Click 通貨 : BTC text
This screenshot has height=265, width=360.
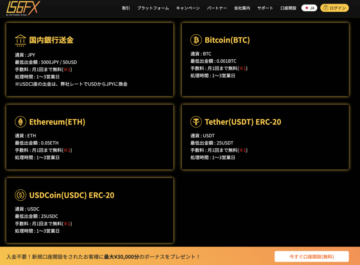tap(201, 54)
